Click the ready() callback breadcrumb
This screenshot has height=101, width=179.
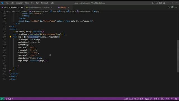(84, 12)
